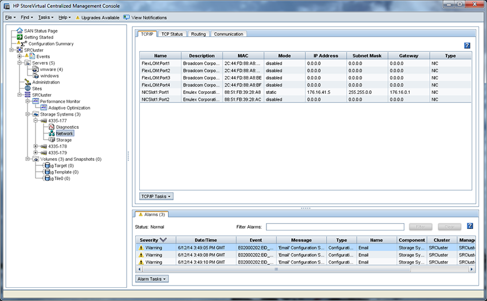
Task: Select the Target (0) volume icon
Action: pyautogui.click(x=48, y=165)
